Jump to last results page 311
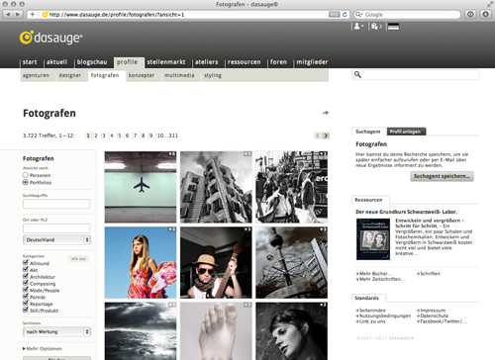This screenshot has width=495, height=360. click(x=173, y=135)
